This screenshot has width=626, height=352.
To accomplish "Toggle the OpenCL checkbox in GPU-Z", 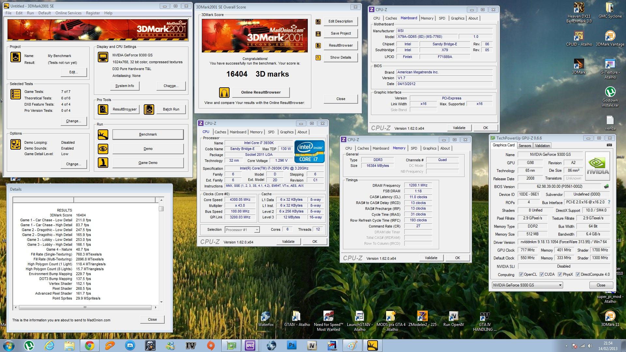I will click(521, 274).
